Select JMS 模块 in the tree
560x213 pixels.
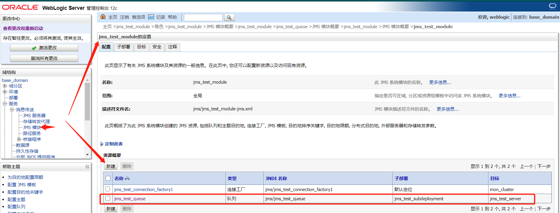pyautogui.click(x=32, y=128)
